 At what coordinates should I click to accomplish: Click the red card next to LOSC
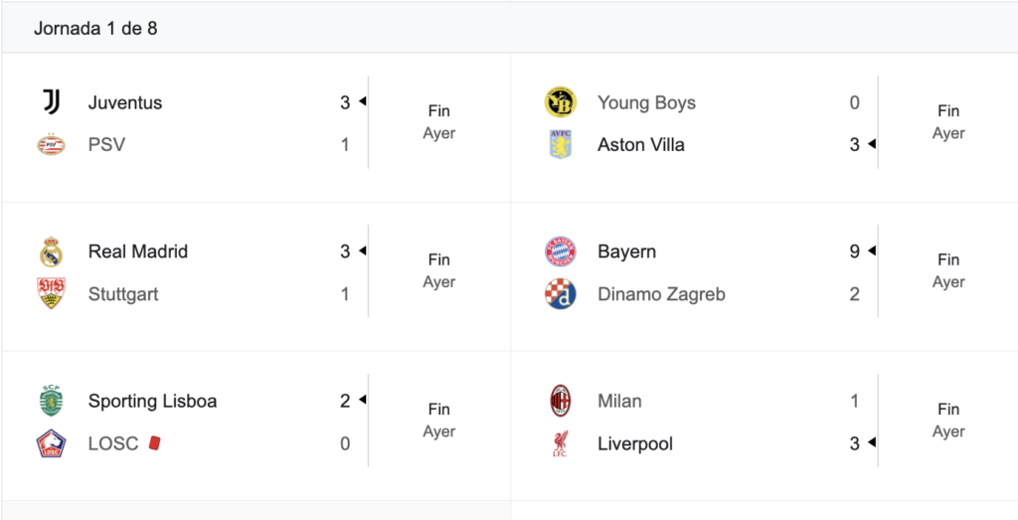coord(154,442)
